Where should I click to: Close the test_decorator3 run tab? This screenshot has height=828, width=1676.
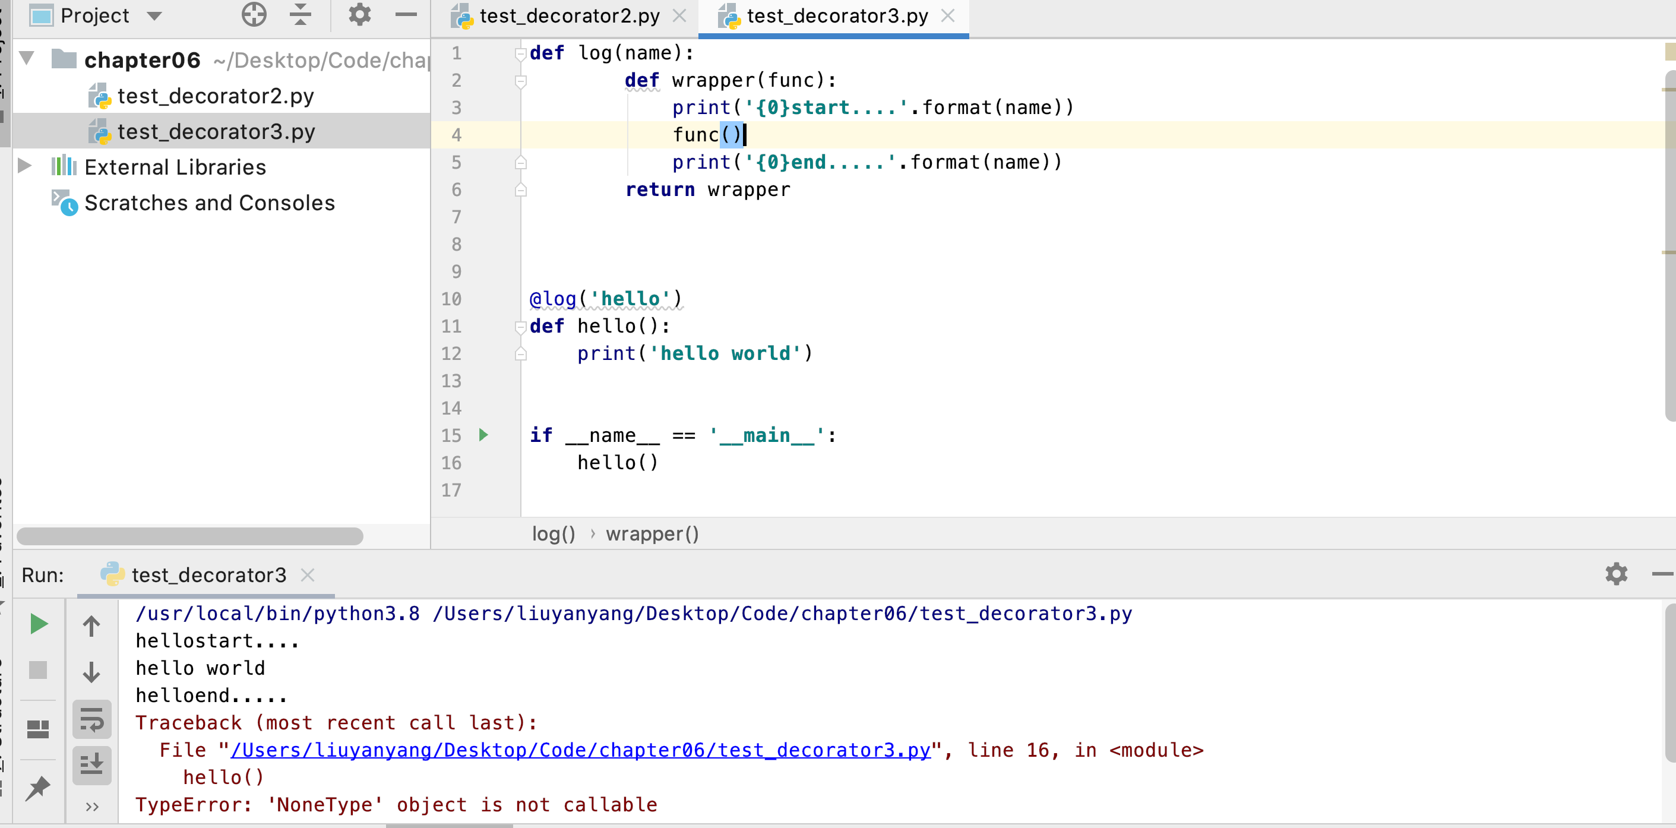308,575
